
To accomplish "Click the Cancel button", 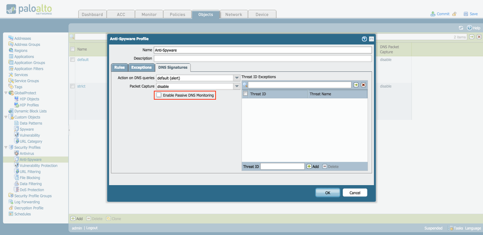I will [x=355, y=193].
